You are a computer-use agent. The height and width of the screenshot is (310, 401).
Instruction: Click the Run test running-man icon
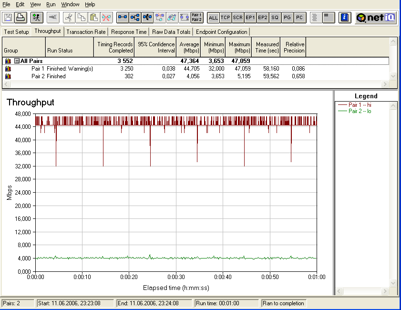tap(37, 18)
